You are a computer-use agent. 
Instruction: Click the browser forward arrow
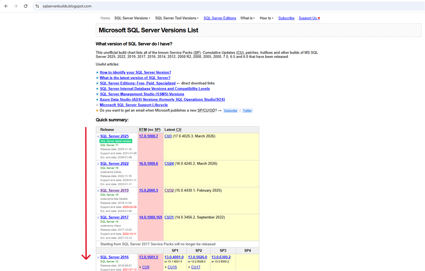pyautogui.click(x=16, y=6)
